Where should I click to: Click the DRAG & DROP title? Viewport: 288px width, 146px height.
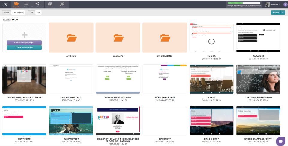[x=211, y=139]
